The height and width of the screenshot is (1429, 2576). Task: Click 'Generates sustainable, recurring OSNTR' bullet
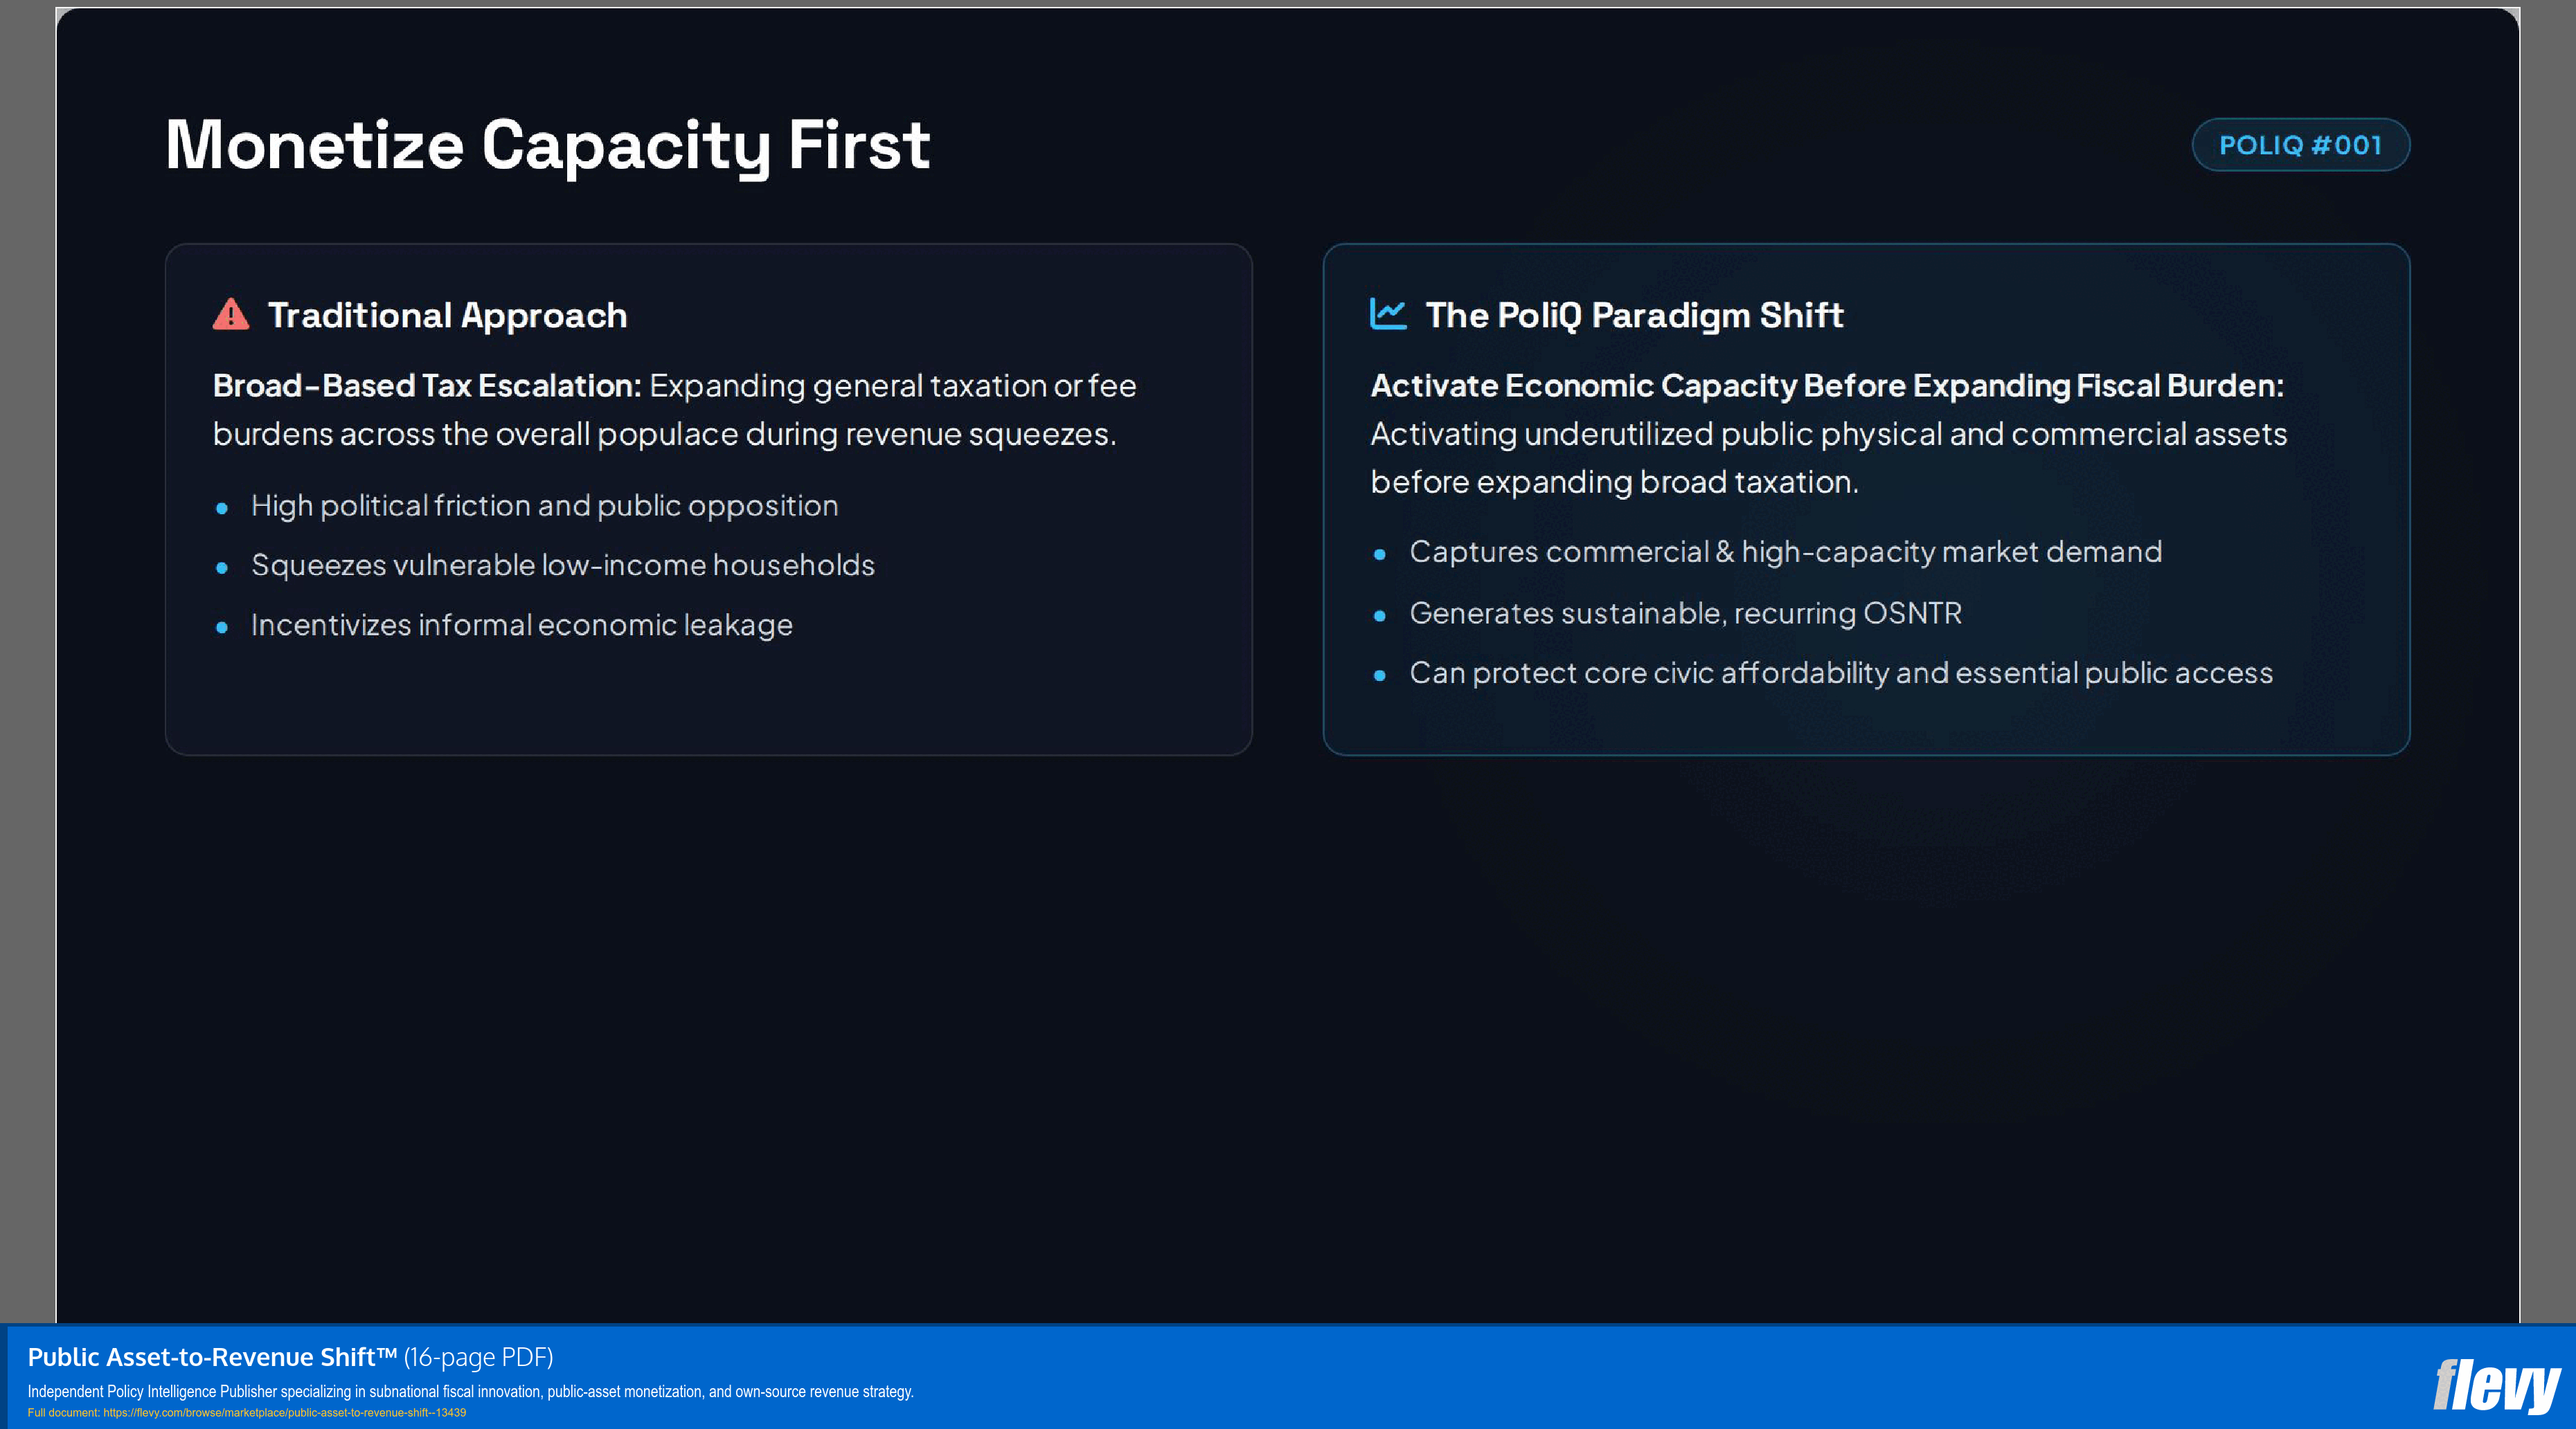click(x=1685, y=612)
